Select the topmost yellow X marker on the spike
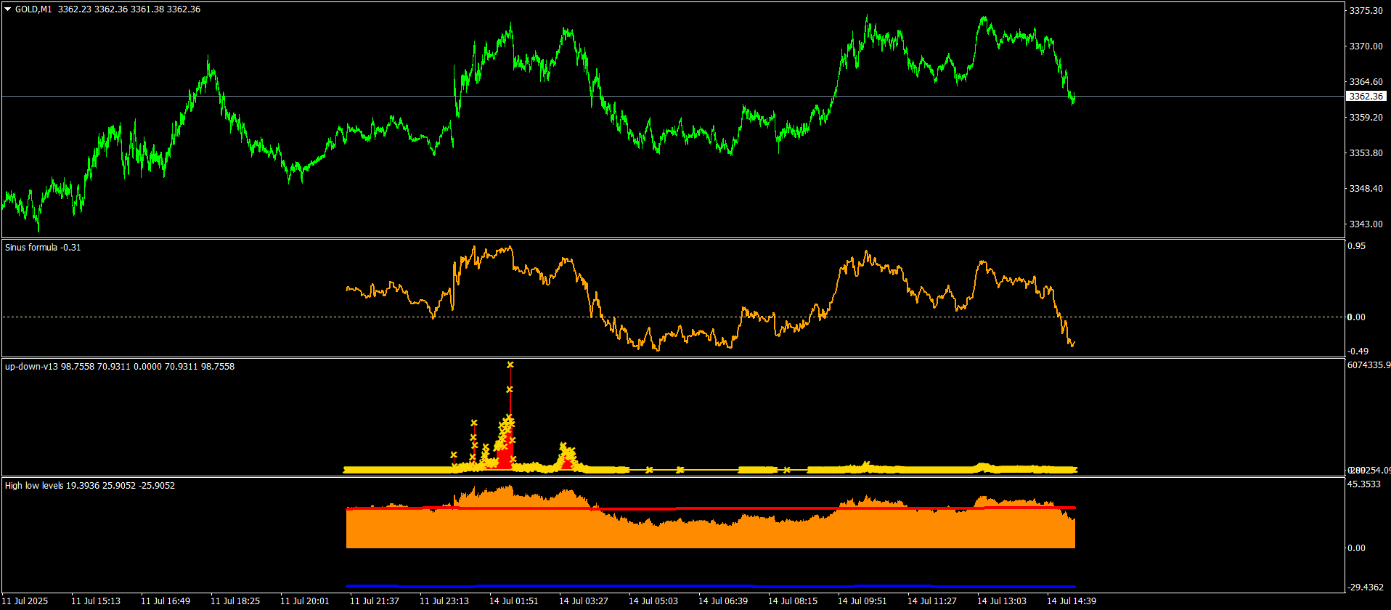This screenshot has height=610, width=1391. point(510,365)
